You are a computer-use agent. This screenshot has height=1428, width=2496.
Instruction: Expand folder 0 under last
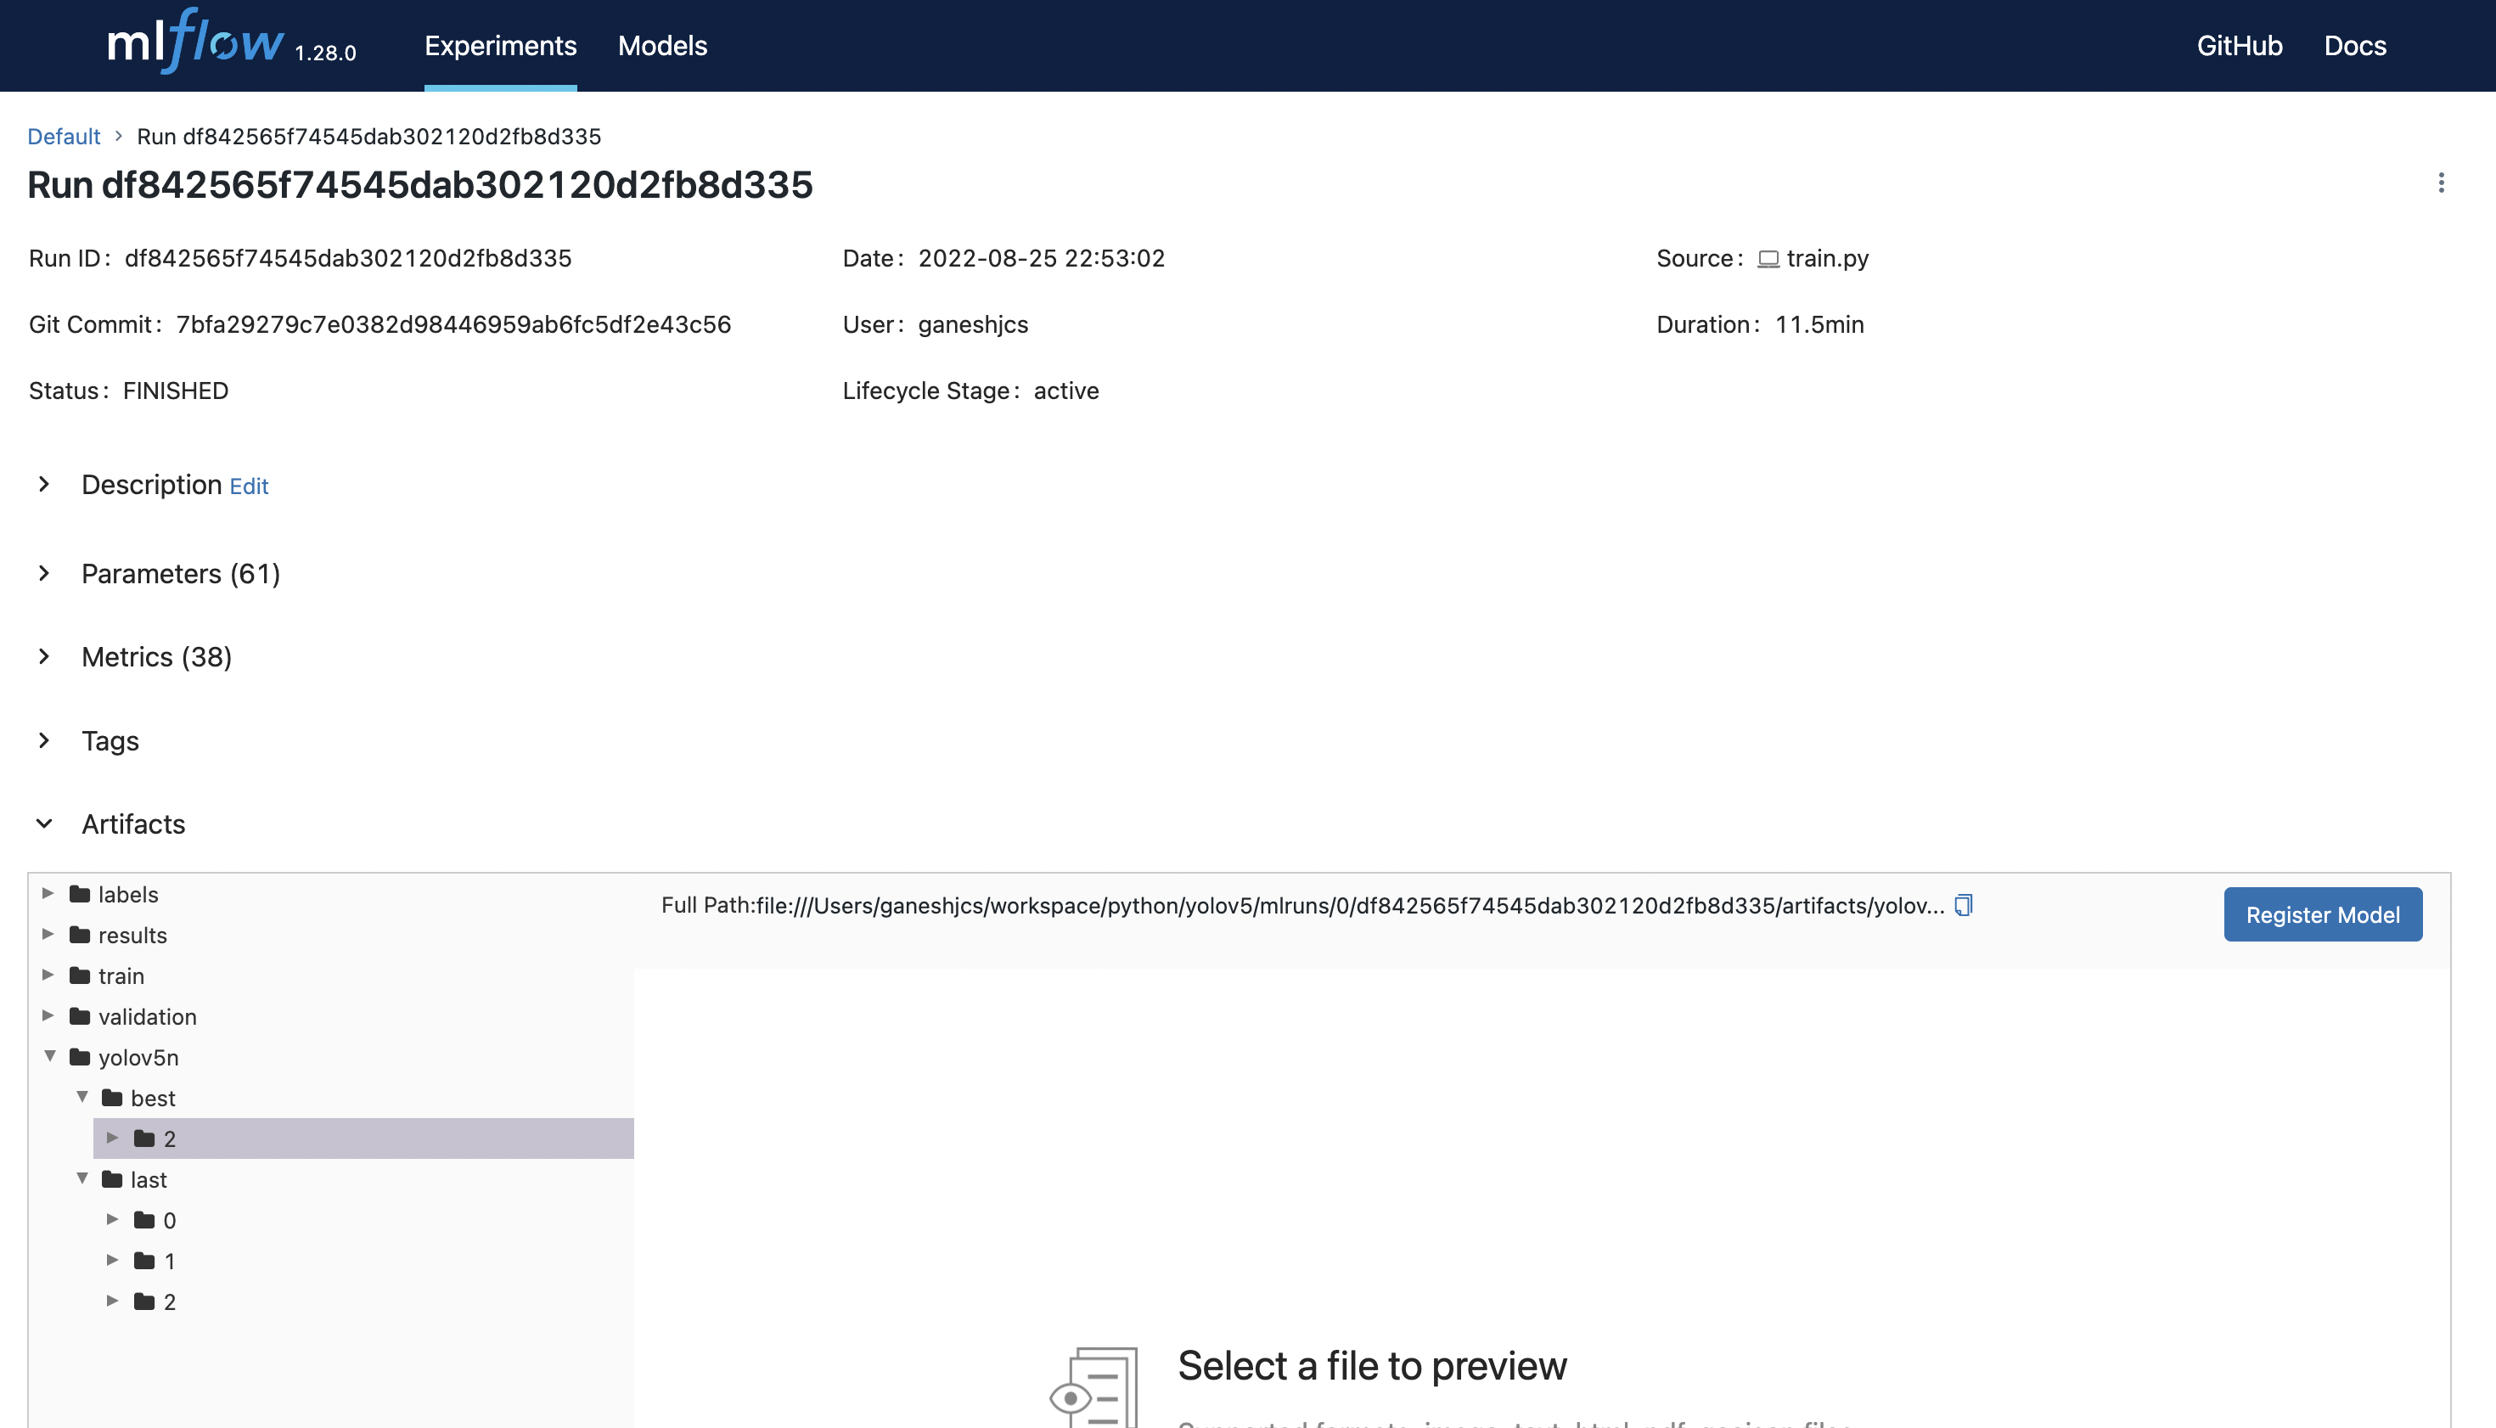click(x=112, y=1219)
